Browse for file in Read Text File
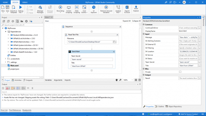This screenshot has width=206, height=116. tap(115, 42)
